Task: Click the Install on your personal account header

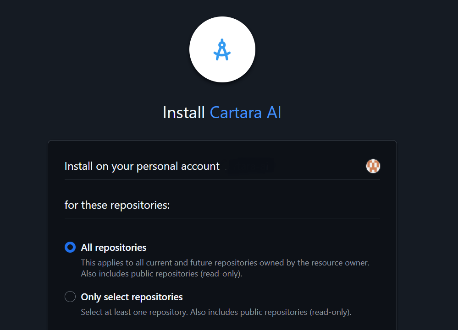Action: (141, 166)
